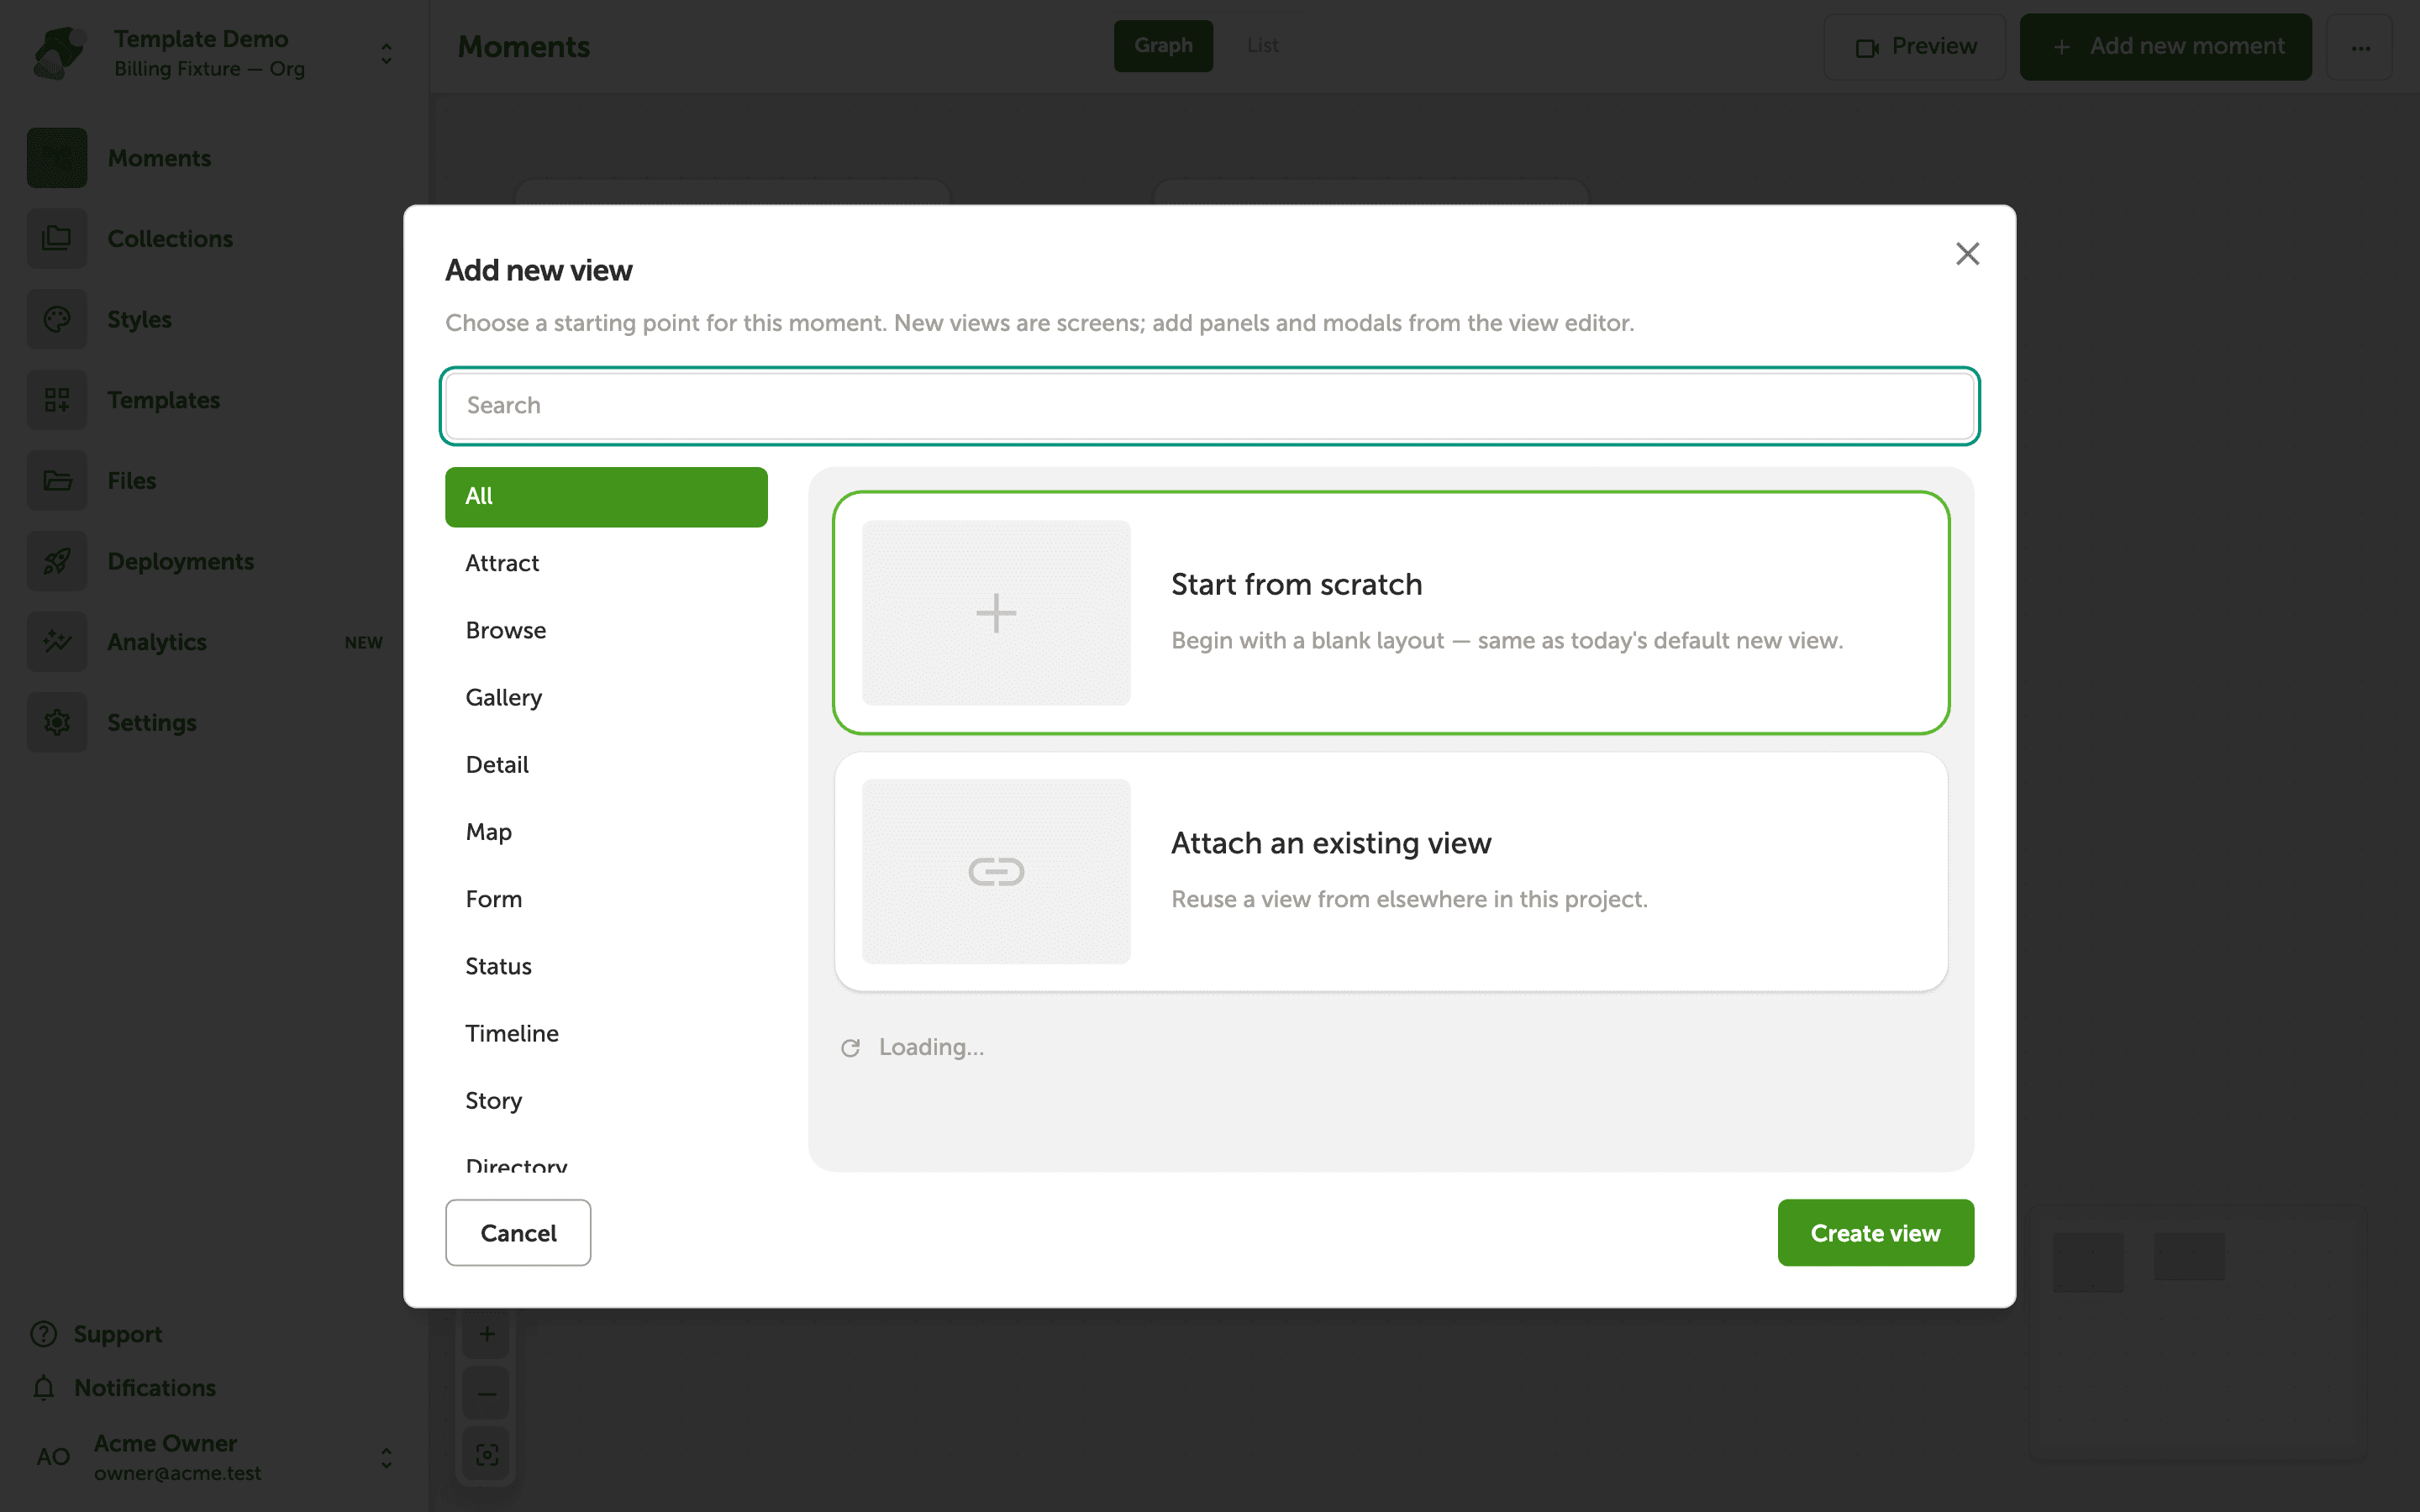Open the Analytics chart icon

[x=57, y=641]
